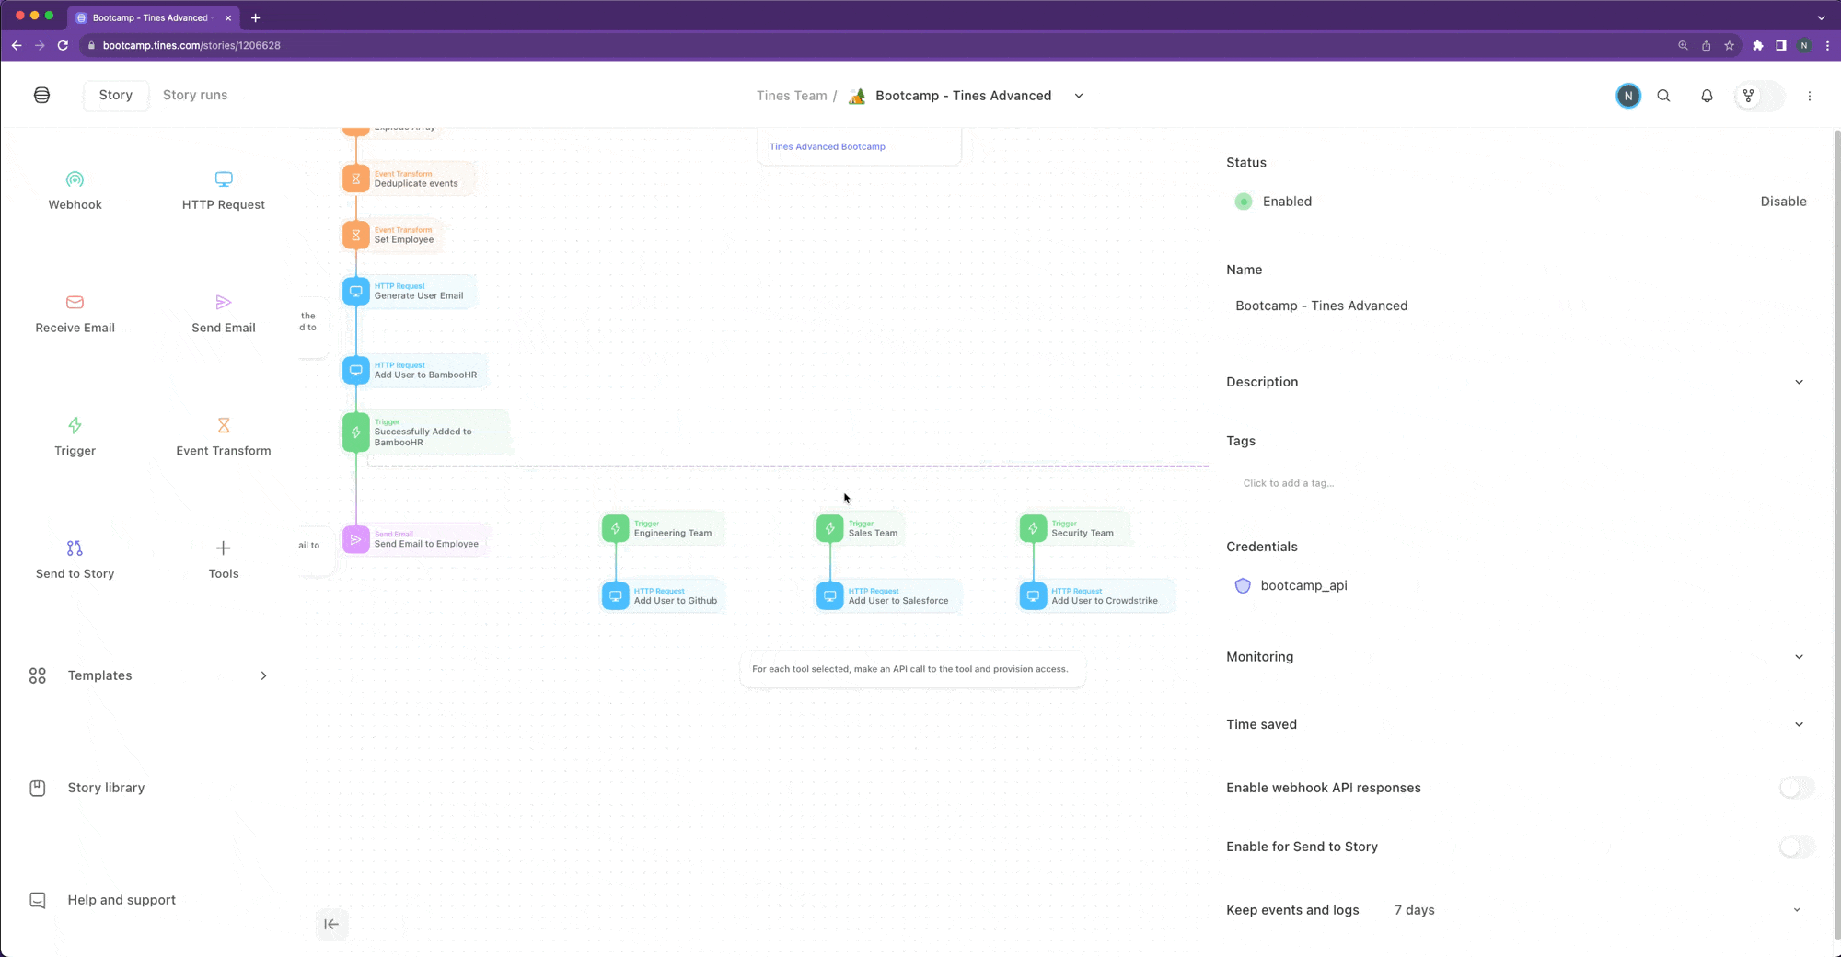
Task: Select the Trigger action icon
Action: 75,425
